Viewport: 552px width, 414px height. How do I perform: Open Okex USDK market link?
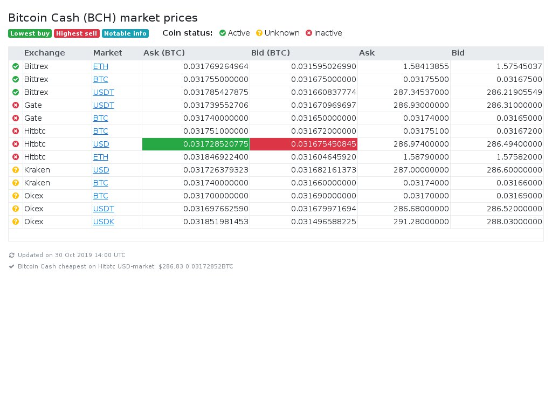103,222
